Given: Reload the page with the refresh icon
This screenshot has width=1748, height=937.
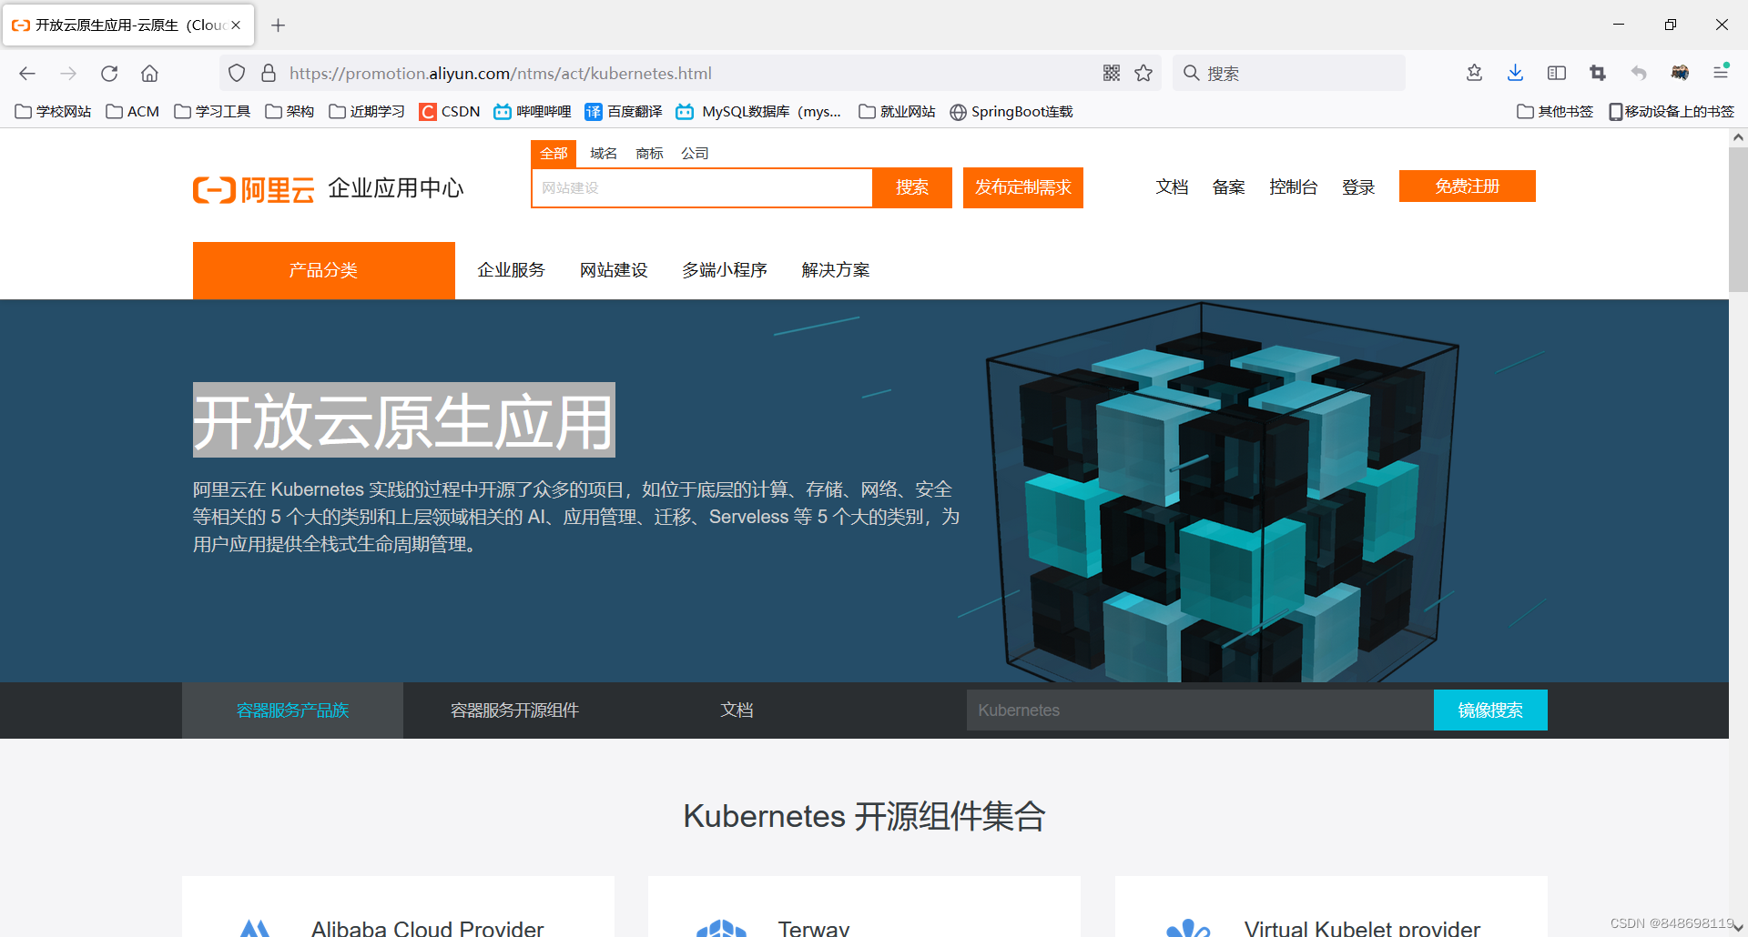Looking at the screenshot, I should 109,73.
